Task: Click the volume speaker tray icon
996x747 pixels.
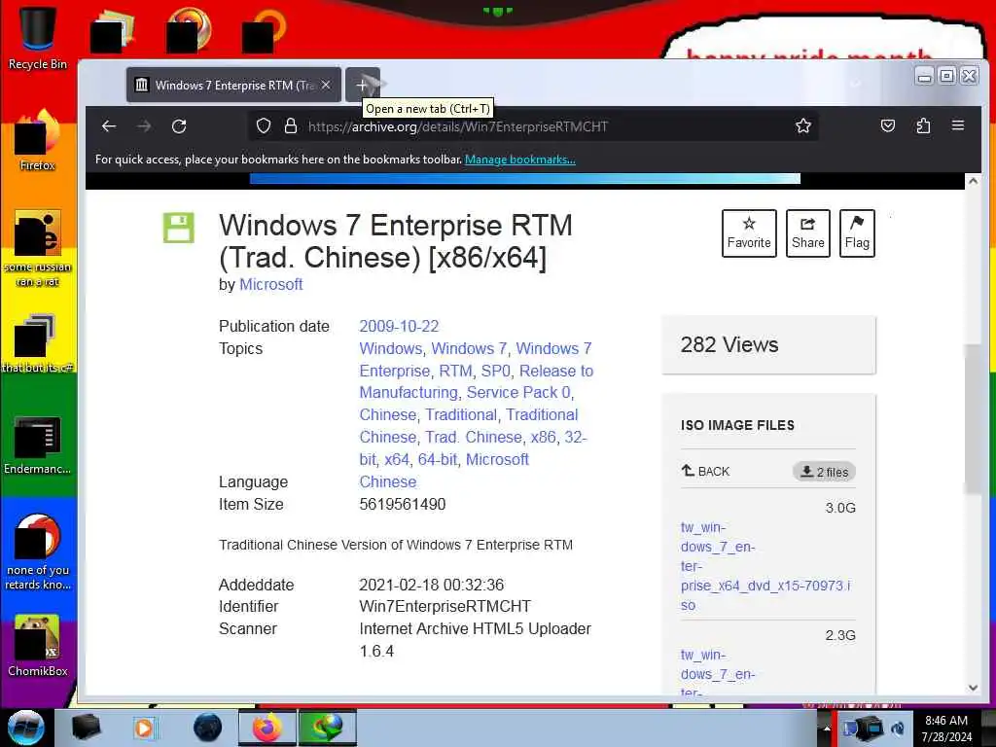Action: pos(898,729)
